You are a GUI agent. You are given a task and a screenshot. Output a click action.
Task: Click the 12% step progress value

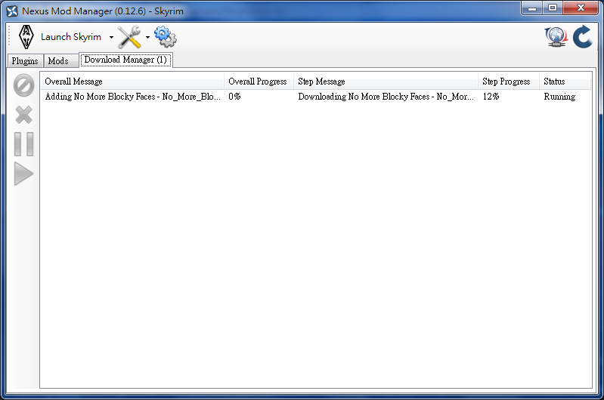pyautogui.click(x=491, y=97)
